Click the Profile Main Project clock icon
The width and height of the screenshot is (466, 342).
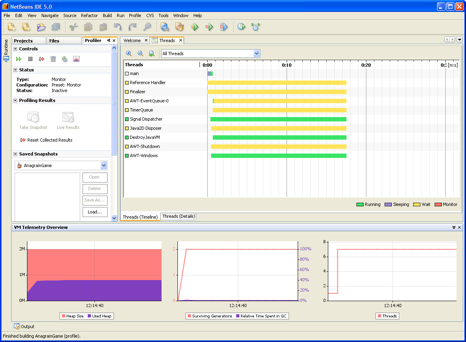coord(241,27)
